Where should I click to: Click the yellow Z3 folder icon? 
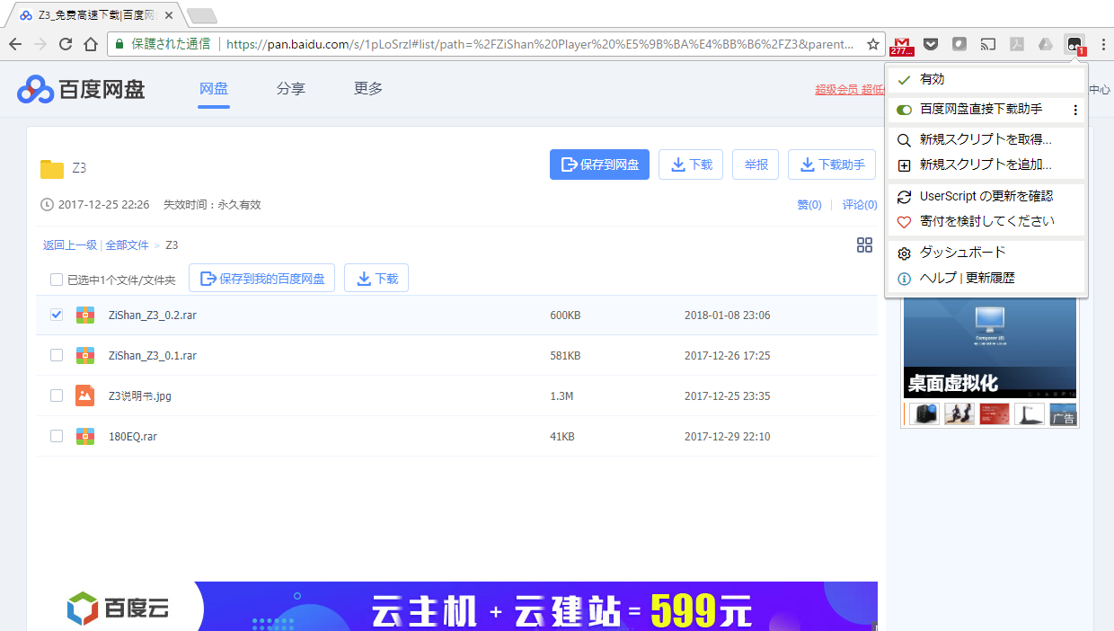click(x=52, y=168)
